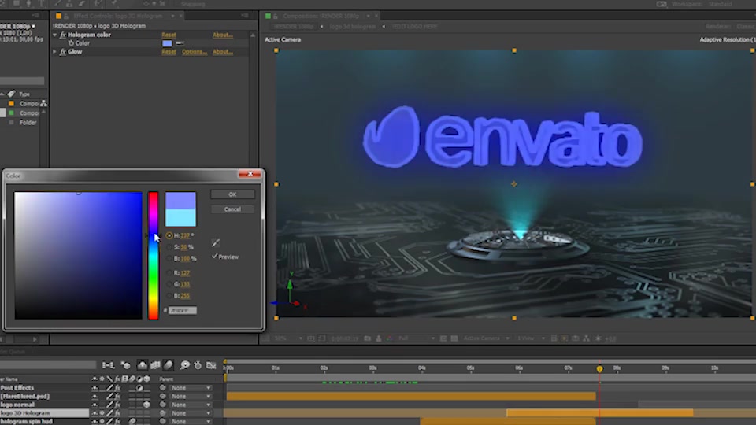
Task: Pick a color with the eyedropper in Color dialog
Action: point(216,242)
